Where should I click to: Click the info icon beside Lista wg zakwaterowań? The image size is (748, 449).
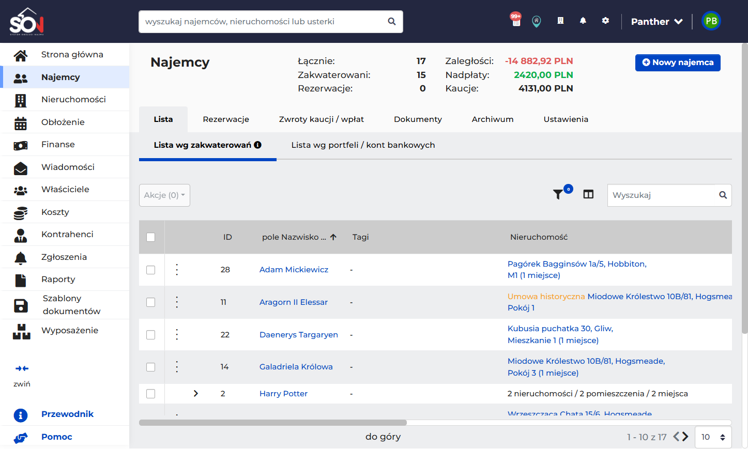(x=257, y=145)
